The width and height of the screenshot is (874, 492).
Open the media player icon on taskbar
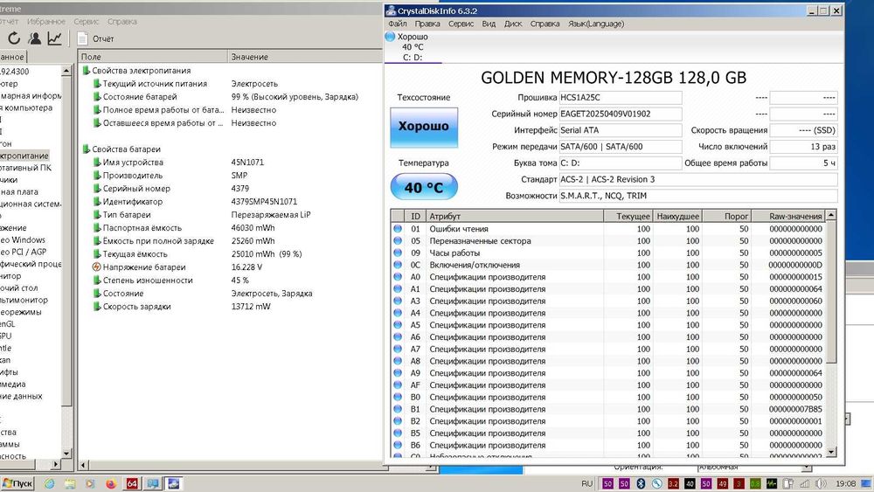(x=90, y=483)
